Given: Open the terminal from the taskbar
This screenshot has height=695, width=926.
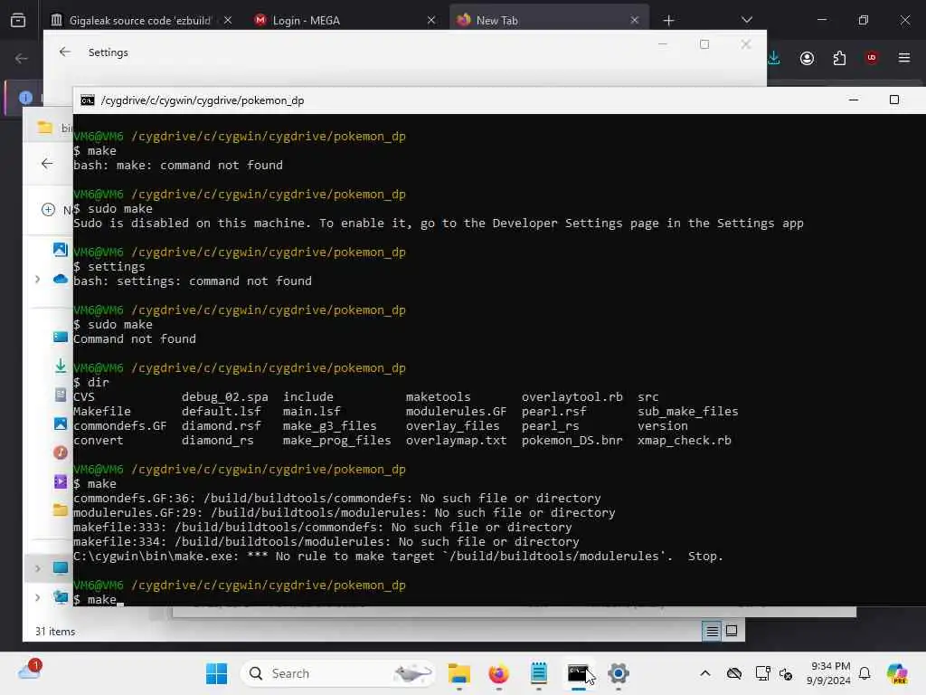Looking at the screenshot, I should pos(578,673).
